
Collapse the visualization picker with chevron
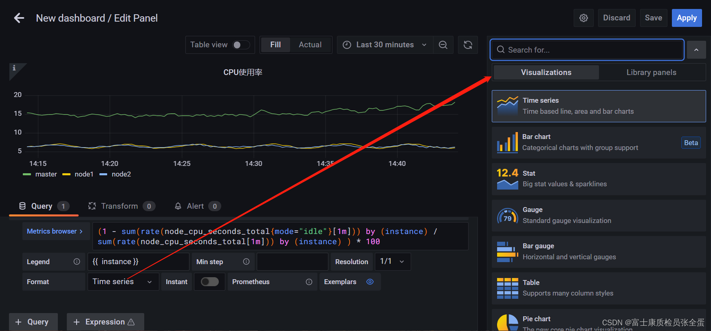tap(696, 50)
